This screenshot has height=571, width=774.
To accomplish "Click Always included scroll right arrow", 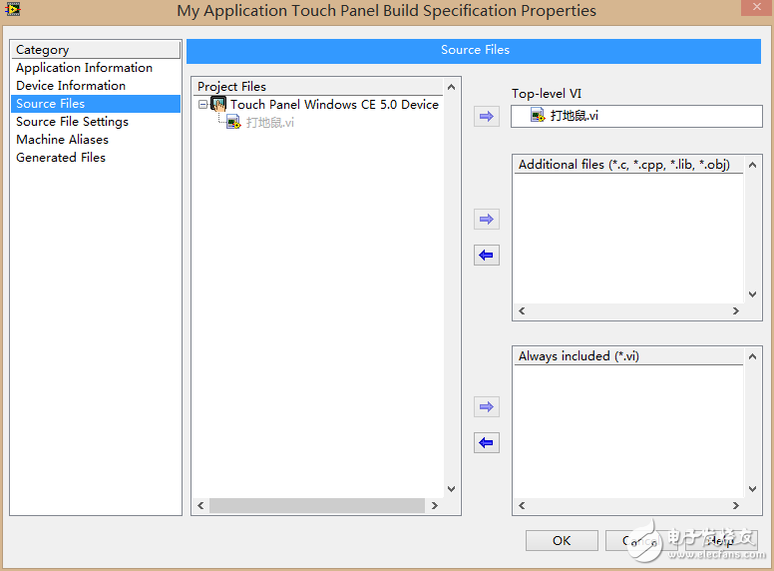I will 735,505.
